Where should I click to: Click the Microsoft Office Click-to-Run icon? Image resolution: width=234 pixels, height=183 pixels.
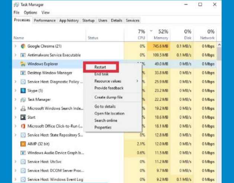23,126
